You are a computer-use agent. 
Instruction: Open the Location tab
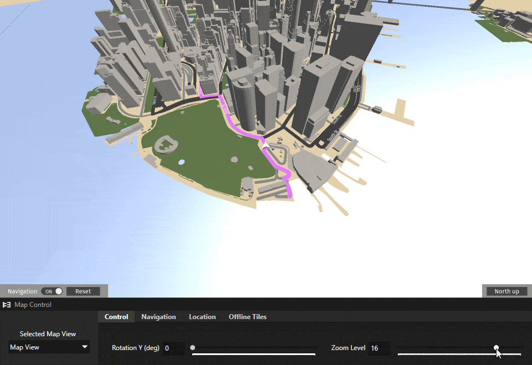[x=202, y=316]
